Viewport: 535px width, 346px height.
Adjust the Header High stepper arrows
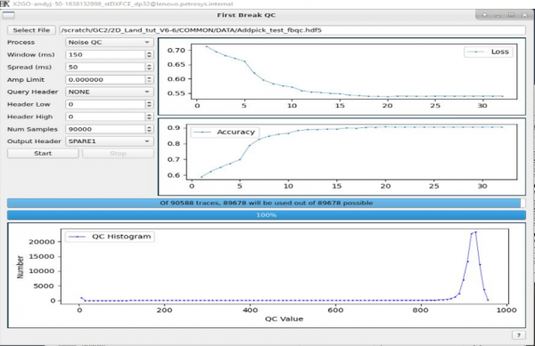149,117
